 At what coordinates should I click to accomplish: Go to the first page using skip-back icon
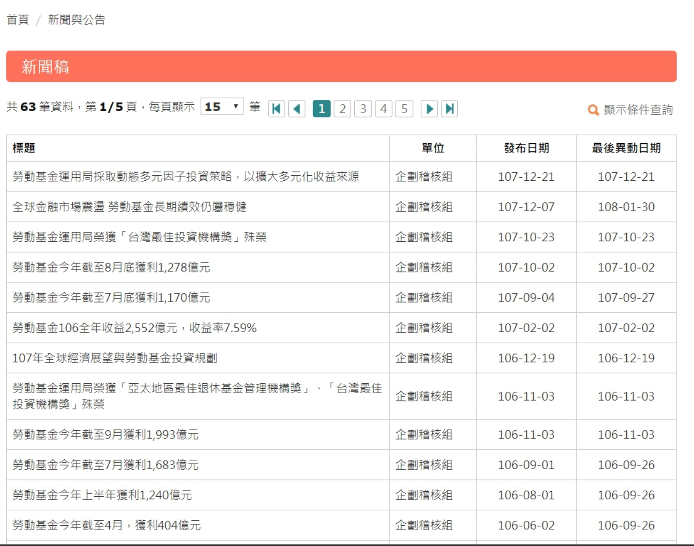click(277, 109)
